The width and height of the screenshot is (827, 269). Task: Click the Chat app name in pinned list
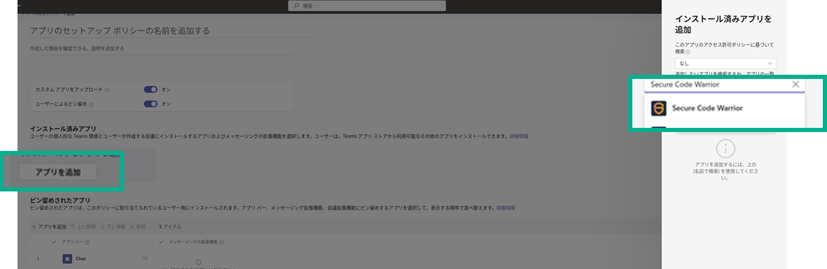point(81,259)
